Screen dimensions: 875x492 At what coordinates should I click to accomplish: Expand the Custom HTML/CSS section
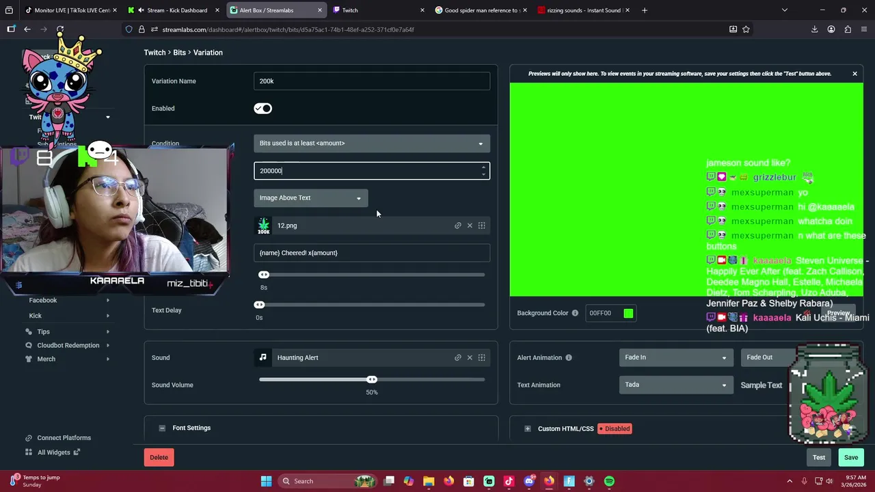point(528,428)
